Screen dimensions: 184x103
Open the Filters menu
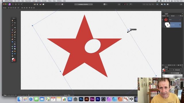point(50,1)
